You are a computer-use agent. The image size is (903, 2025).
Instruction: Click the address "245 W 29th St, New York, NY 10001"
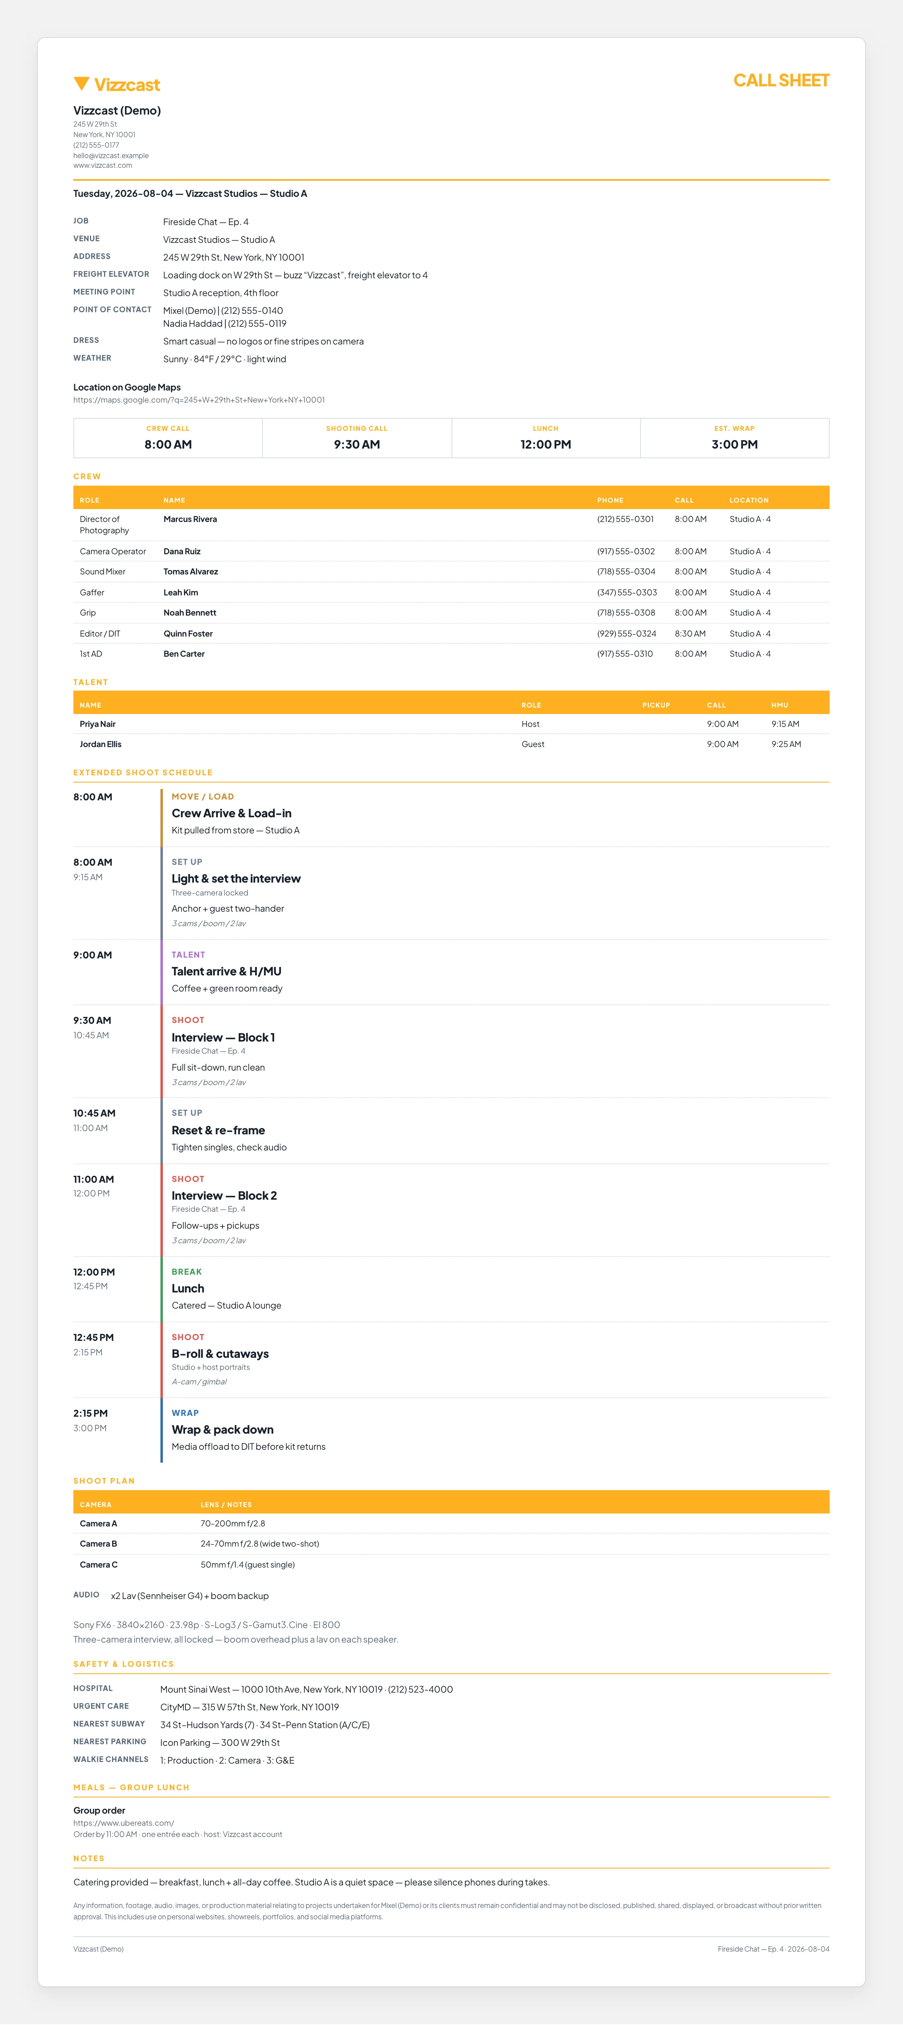233,258
